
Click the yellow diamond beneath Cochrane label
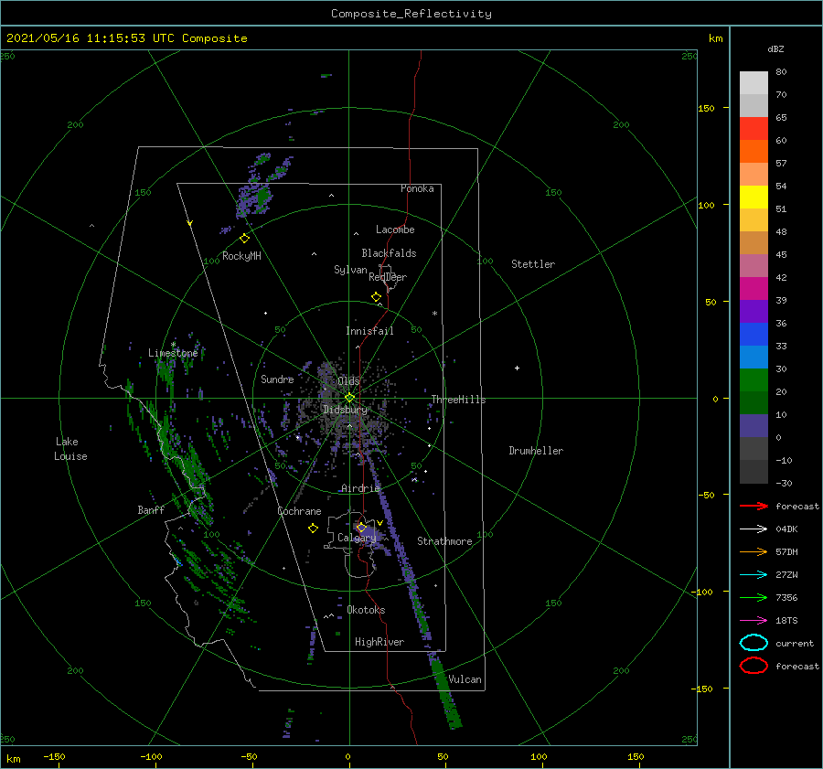pos(314,529)
